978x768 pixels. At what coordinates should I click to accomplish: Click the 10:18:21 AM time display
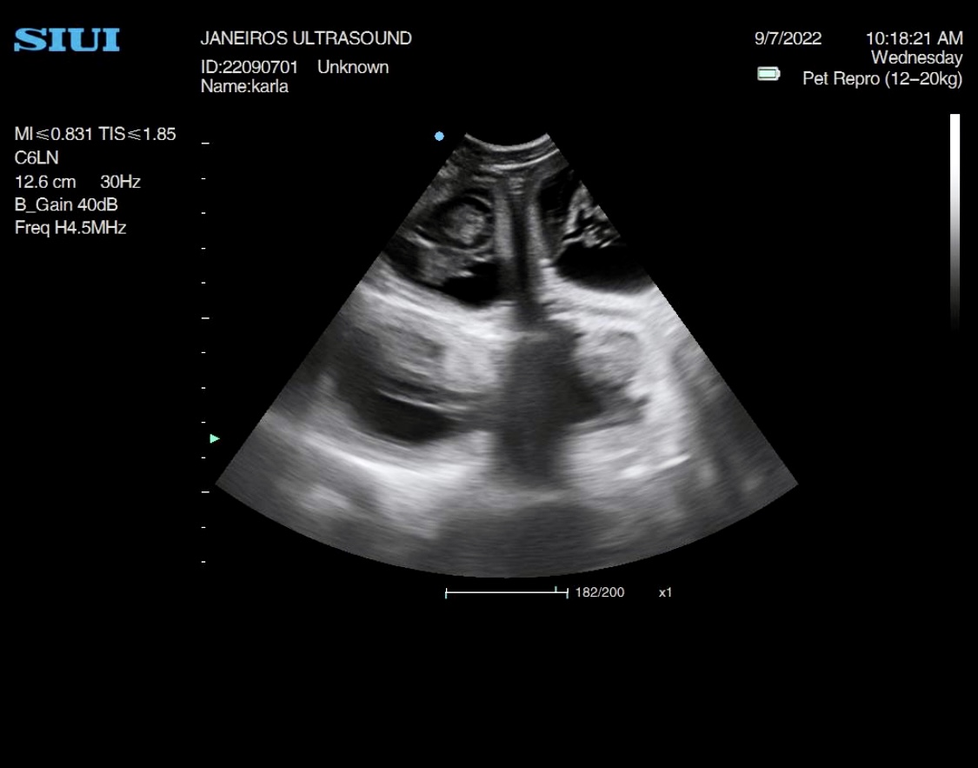914,38
